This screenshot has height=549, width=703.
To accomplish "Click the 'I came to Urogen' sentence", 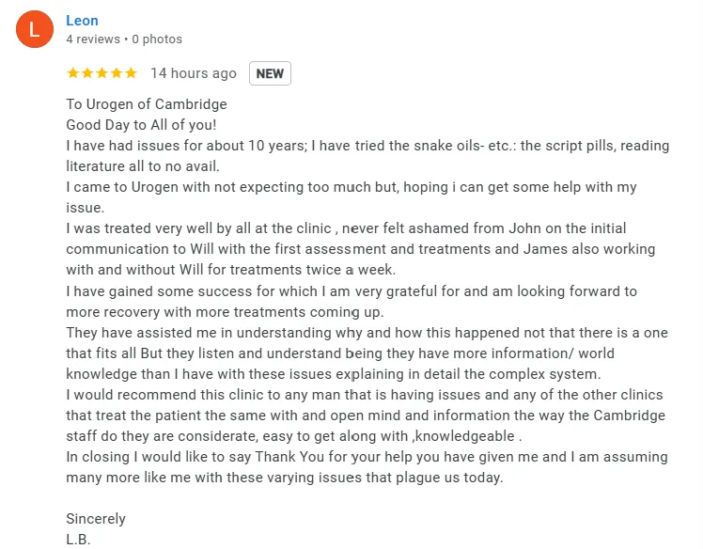I will (x=351, y=196).
